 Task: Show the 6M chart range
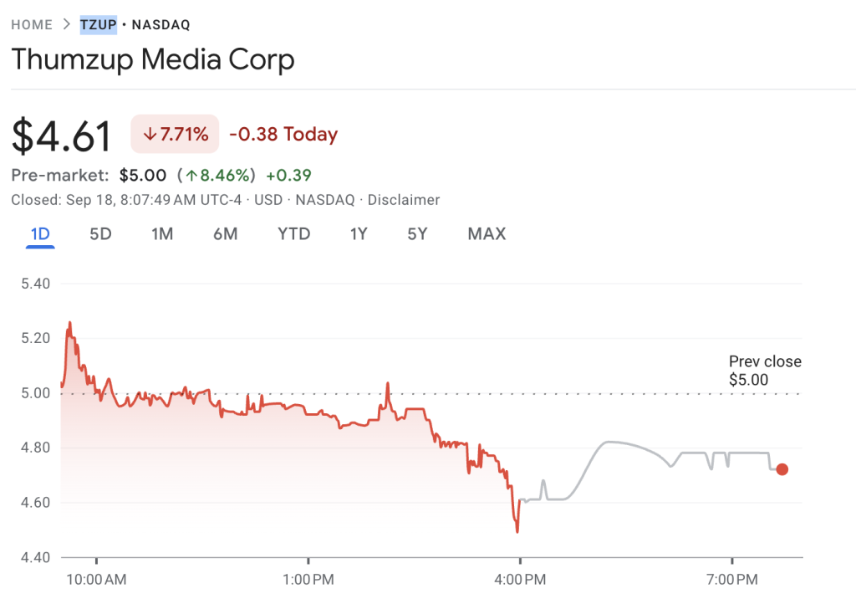click(x=225, y=234)
